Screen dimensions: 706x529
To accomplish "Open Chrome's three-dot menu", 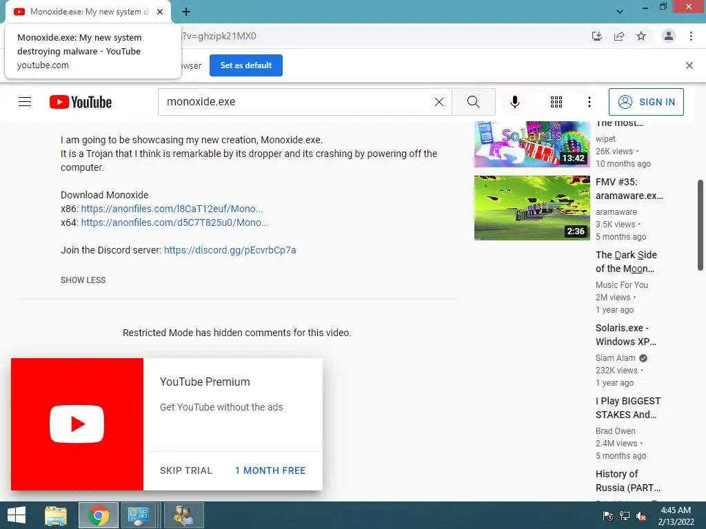I will pyautogui.click(x=691, y=36).
